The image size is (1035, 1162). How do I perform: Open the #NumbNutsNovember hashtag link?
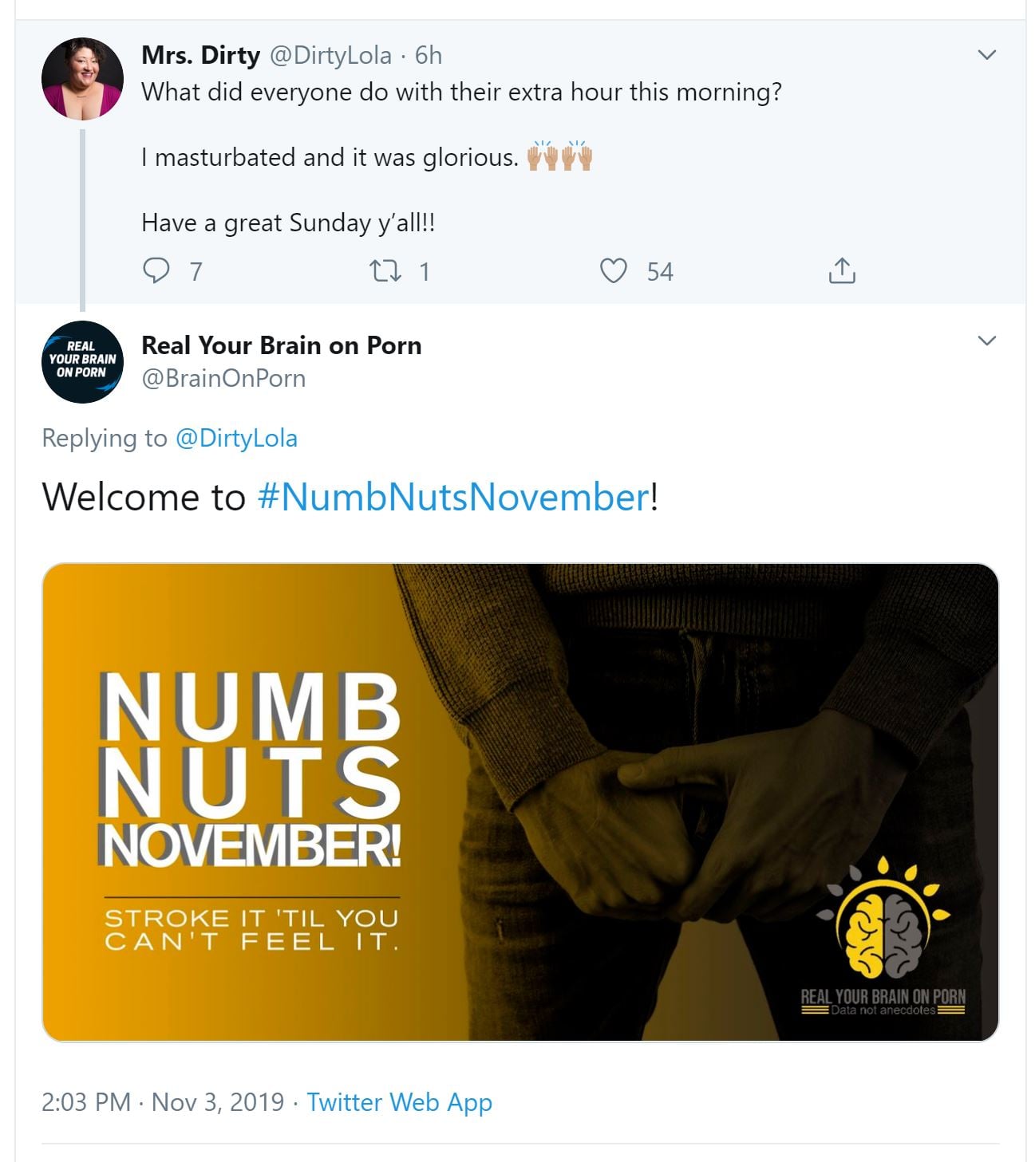(452, 497)
